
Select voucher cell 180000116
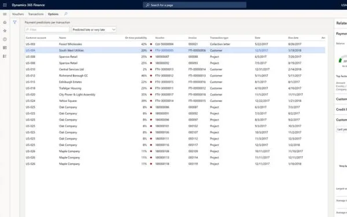(x=162, y=145)
